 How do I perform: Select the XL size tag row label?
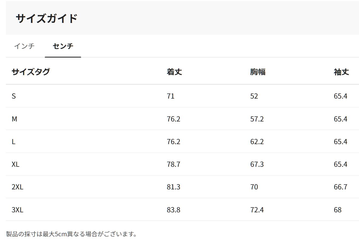15,164
